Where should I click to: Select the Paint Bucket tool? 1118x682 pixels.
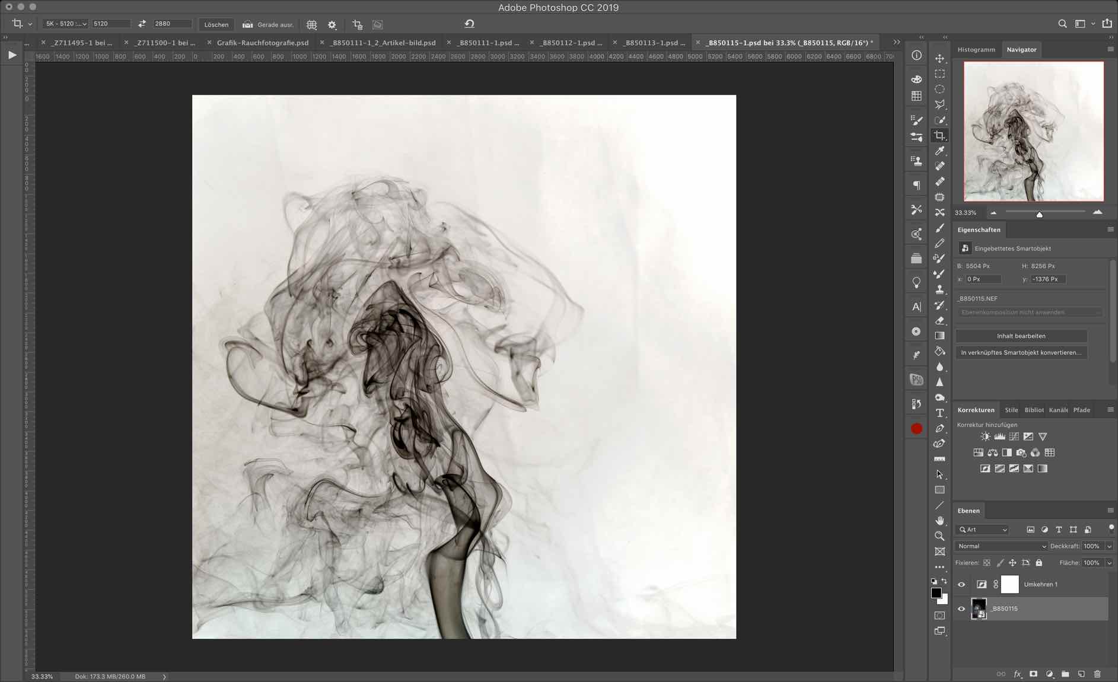coord(939,351)
